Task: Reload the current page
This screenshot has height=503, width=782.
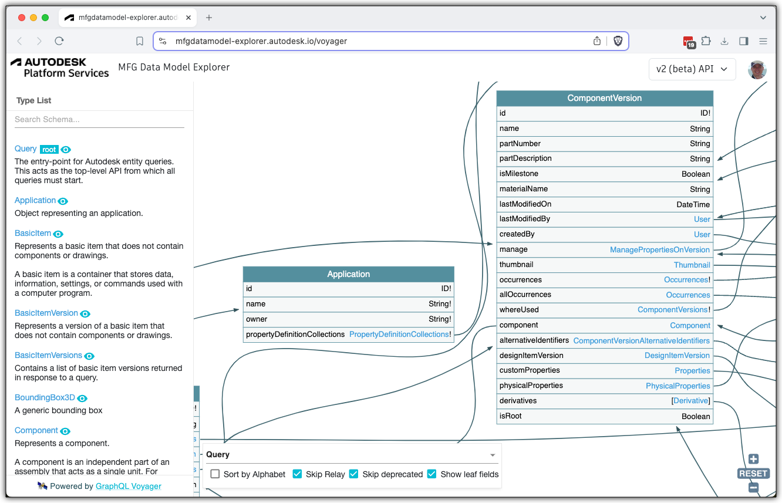Action: pos(59,41)
